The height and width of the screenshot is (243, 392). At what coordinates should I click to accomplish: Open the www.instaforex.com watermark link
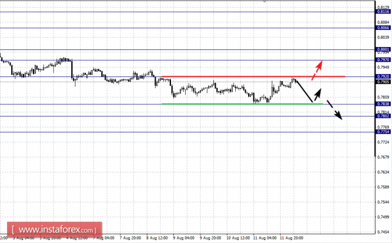coord(54,229)
